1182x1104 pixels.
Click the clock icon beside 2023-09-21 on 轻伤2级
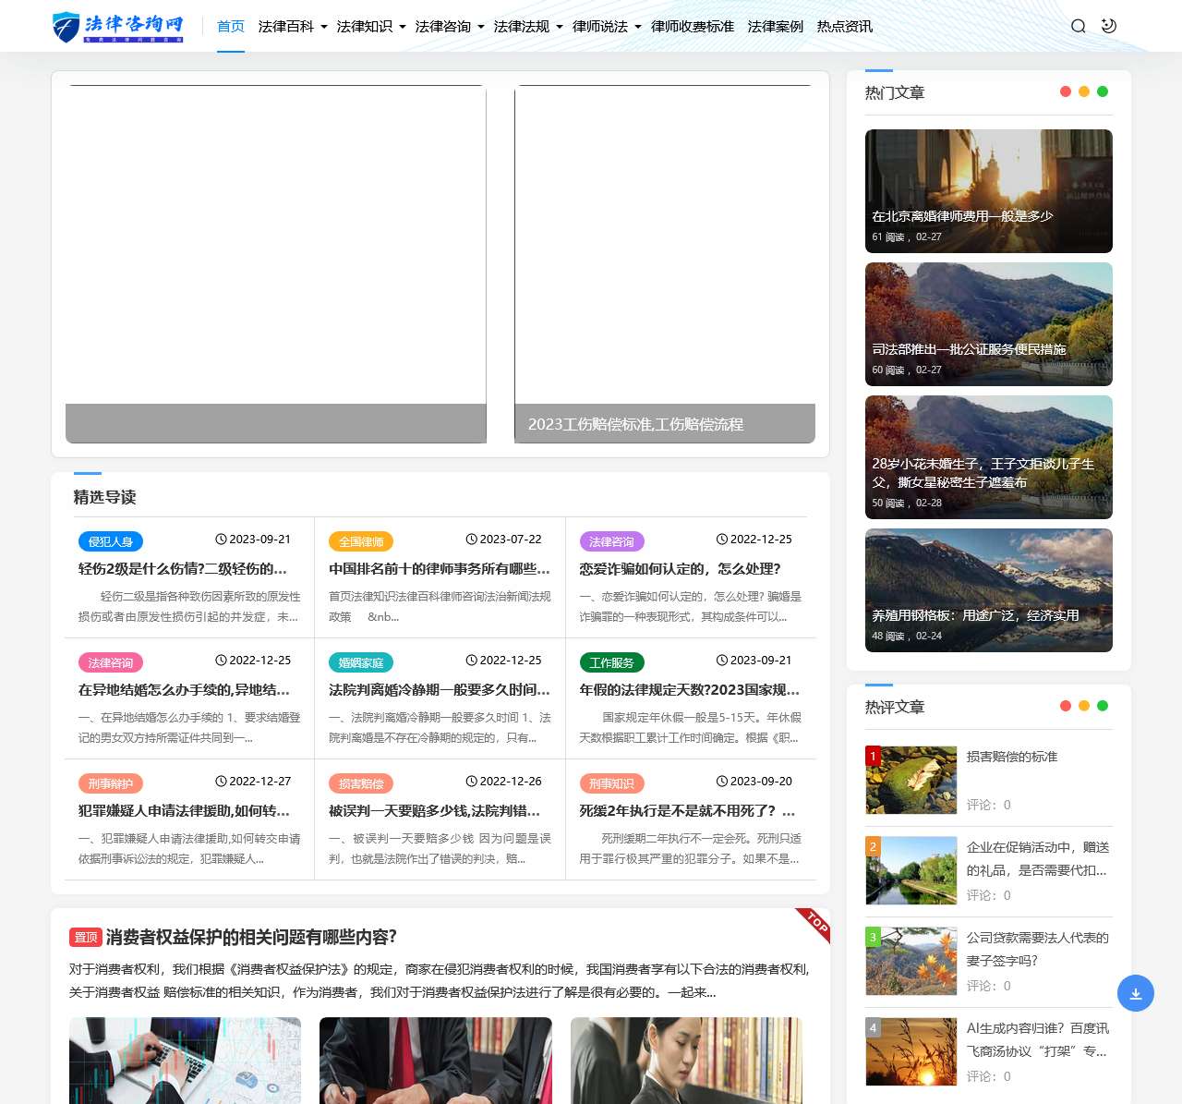tap(221, 540)
